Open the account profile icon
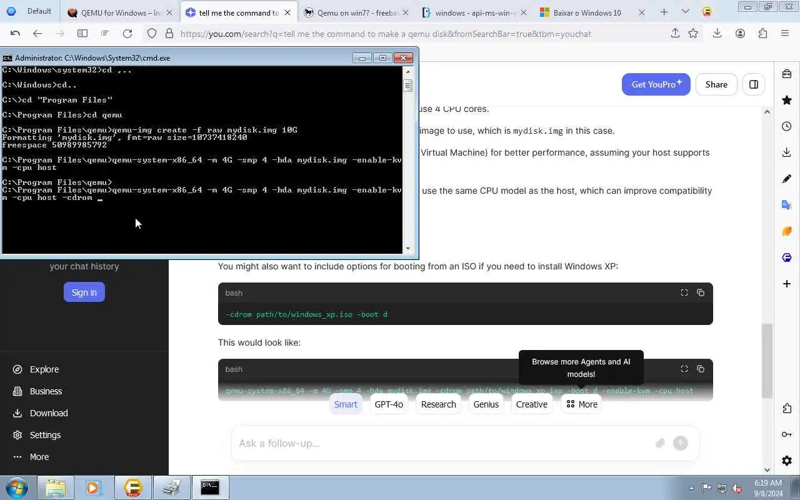This screenshot has height=500, width=800. (740, 34)
